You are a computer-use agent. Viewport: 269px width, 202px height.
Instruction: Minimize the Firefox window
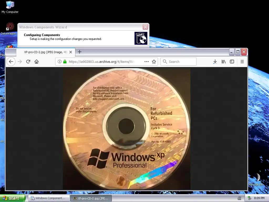tap(232, 52)
